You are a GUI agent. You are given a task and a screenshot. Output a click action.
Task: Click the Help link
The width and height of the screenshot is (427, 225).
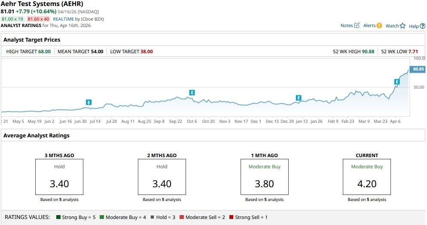point(414,26)
